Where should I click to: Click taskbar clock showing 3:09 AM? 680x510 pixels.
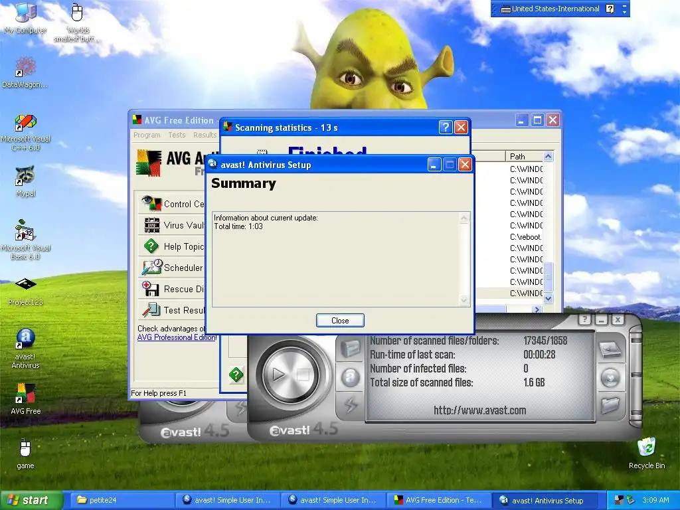pos(655,500)
